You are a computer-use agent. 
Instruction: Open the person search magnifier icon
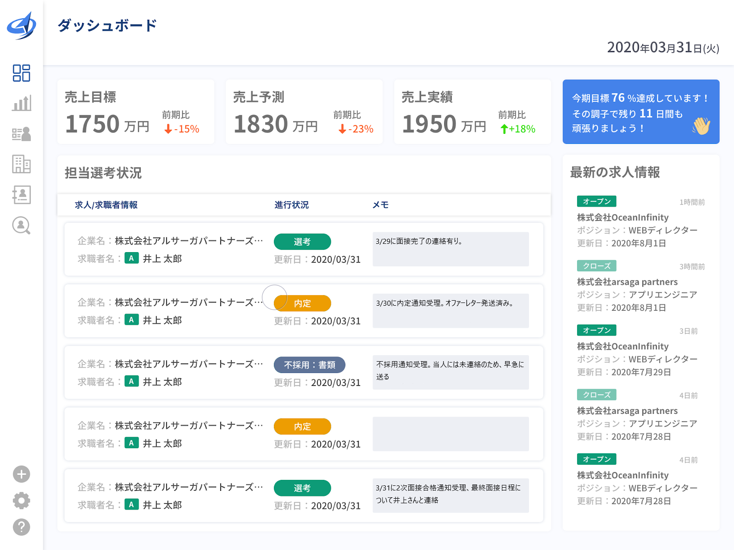[22, 225]
